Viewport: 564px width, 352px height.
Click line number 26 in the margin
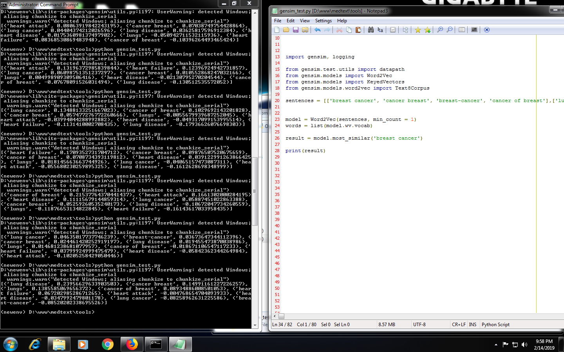click(277, 138)
